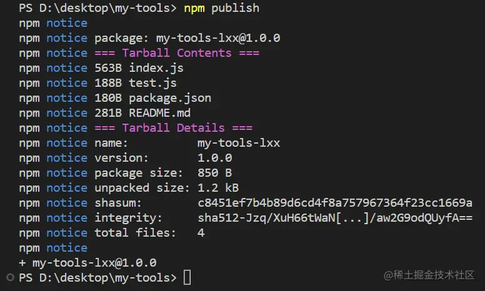The image size is (485, 291).
Task: Click the terminal cursor block at the prompt
Action: tap(187, 277)
